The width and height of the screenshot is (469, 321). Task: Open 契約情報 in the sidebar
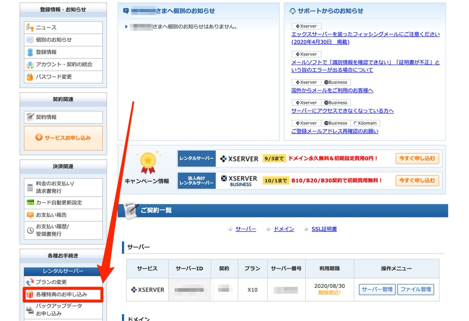pyautogui.click(x=63, y=117)
